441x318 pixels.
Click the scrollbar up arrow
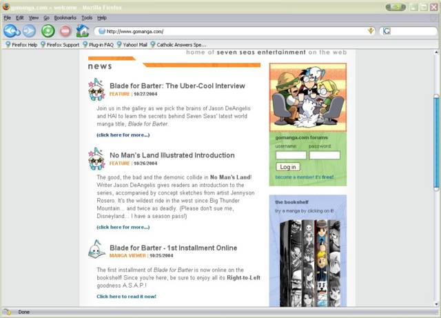point(436,52)
